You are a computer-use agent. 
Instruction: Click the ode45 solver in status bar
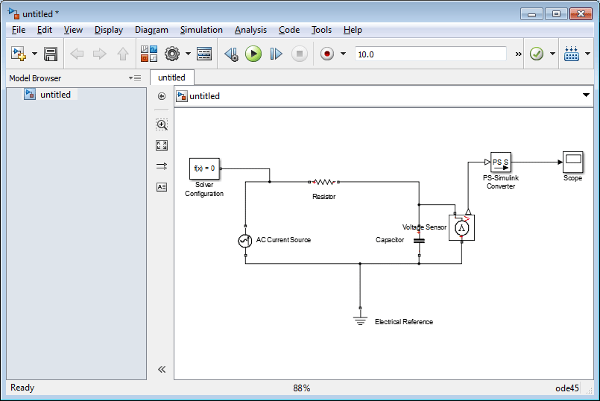[567, 388]
